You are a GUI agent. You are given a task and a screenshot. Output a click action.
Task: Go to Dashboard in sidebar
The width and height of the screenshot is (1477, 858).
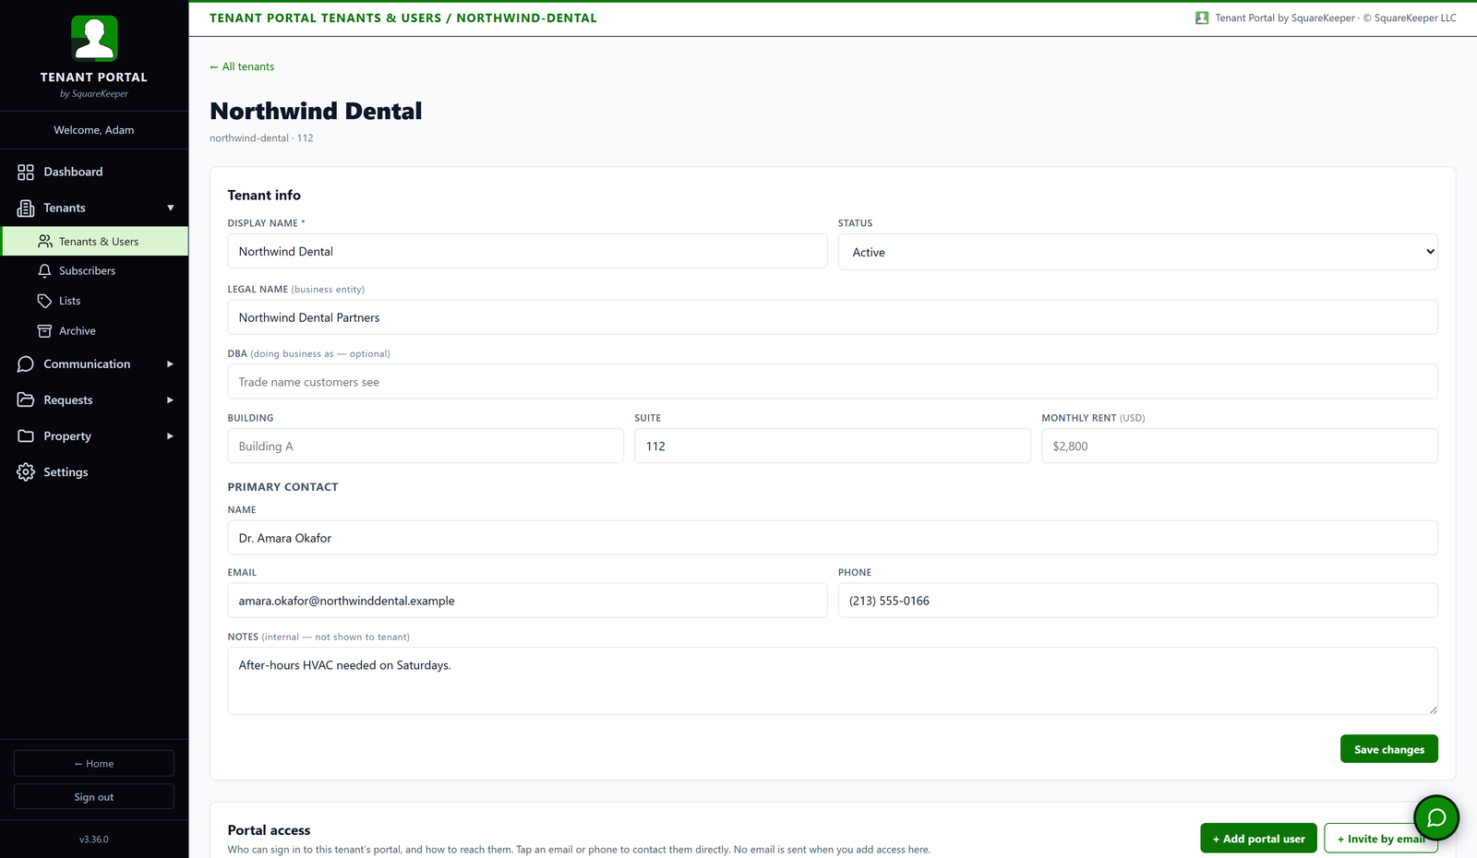click(x=94, y=173)
